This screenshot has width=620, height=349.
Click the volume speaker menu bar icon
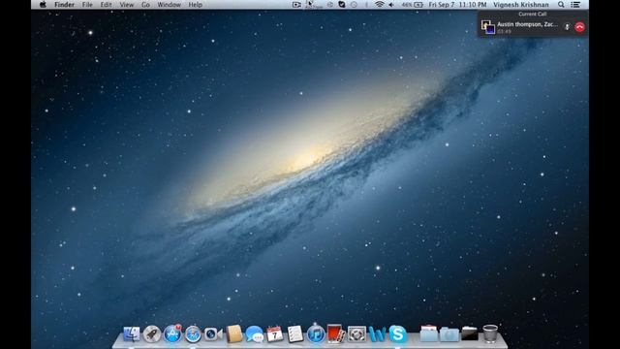click(391, 5)
